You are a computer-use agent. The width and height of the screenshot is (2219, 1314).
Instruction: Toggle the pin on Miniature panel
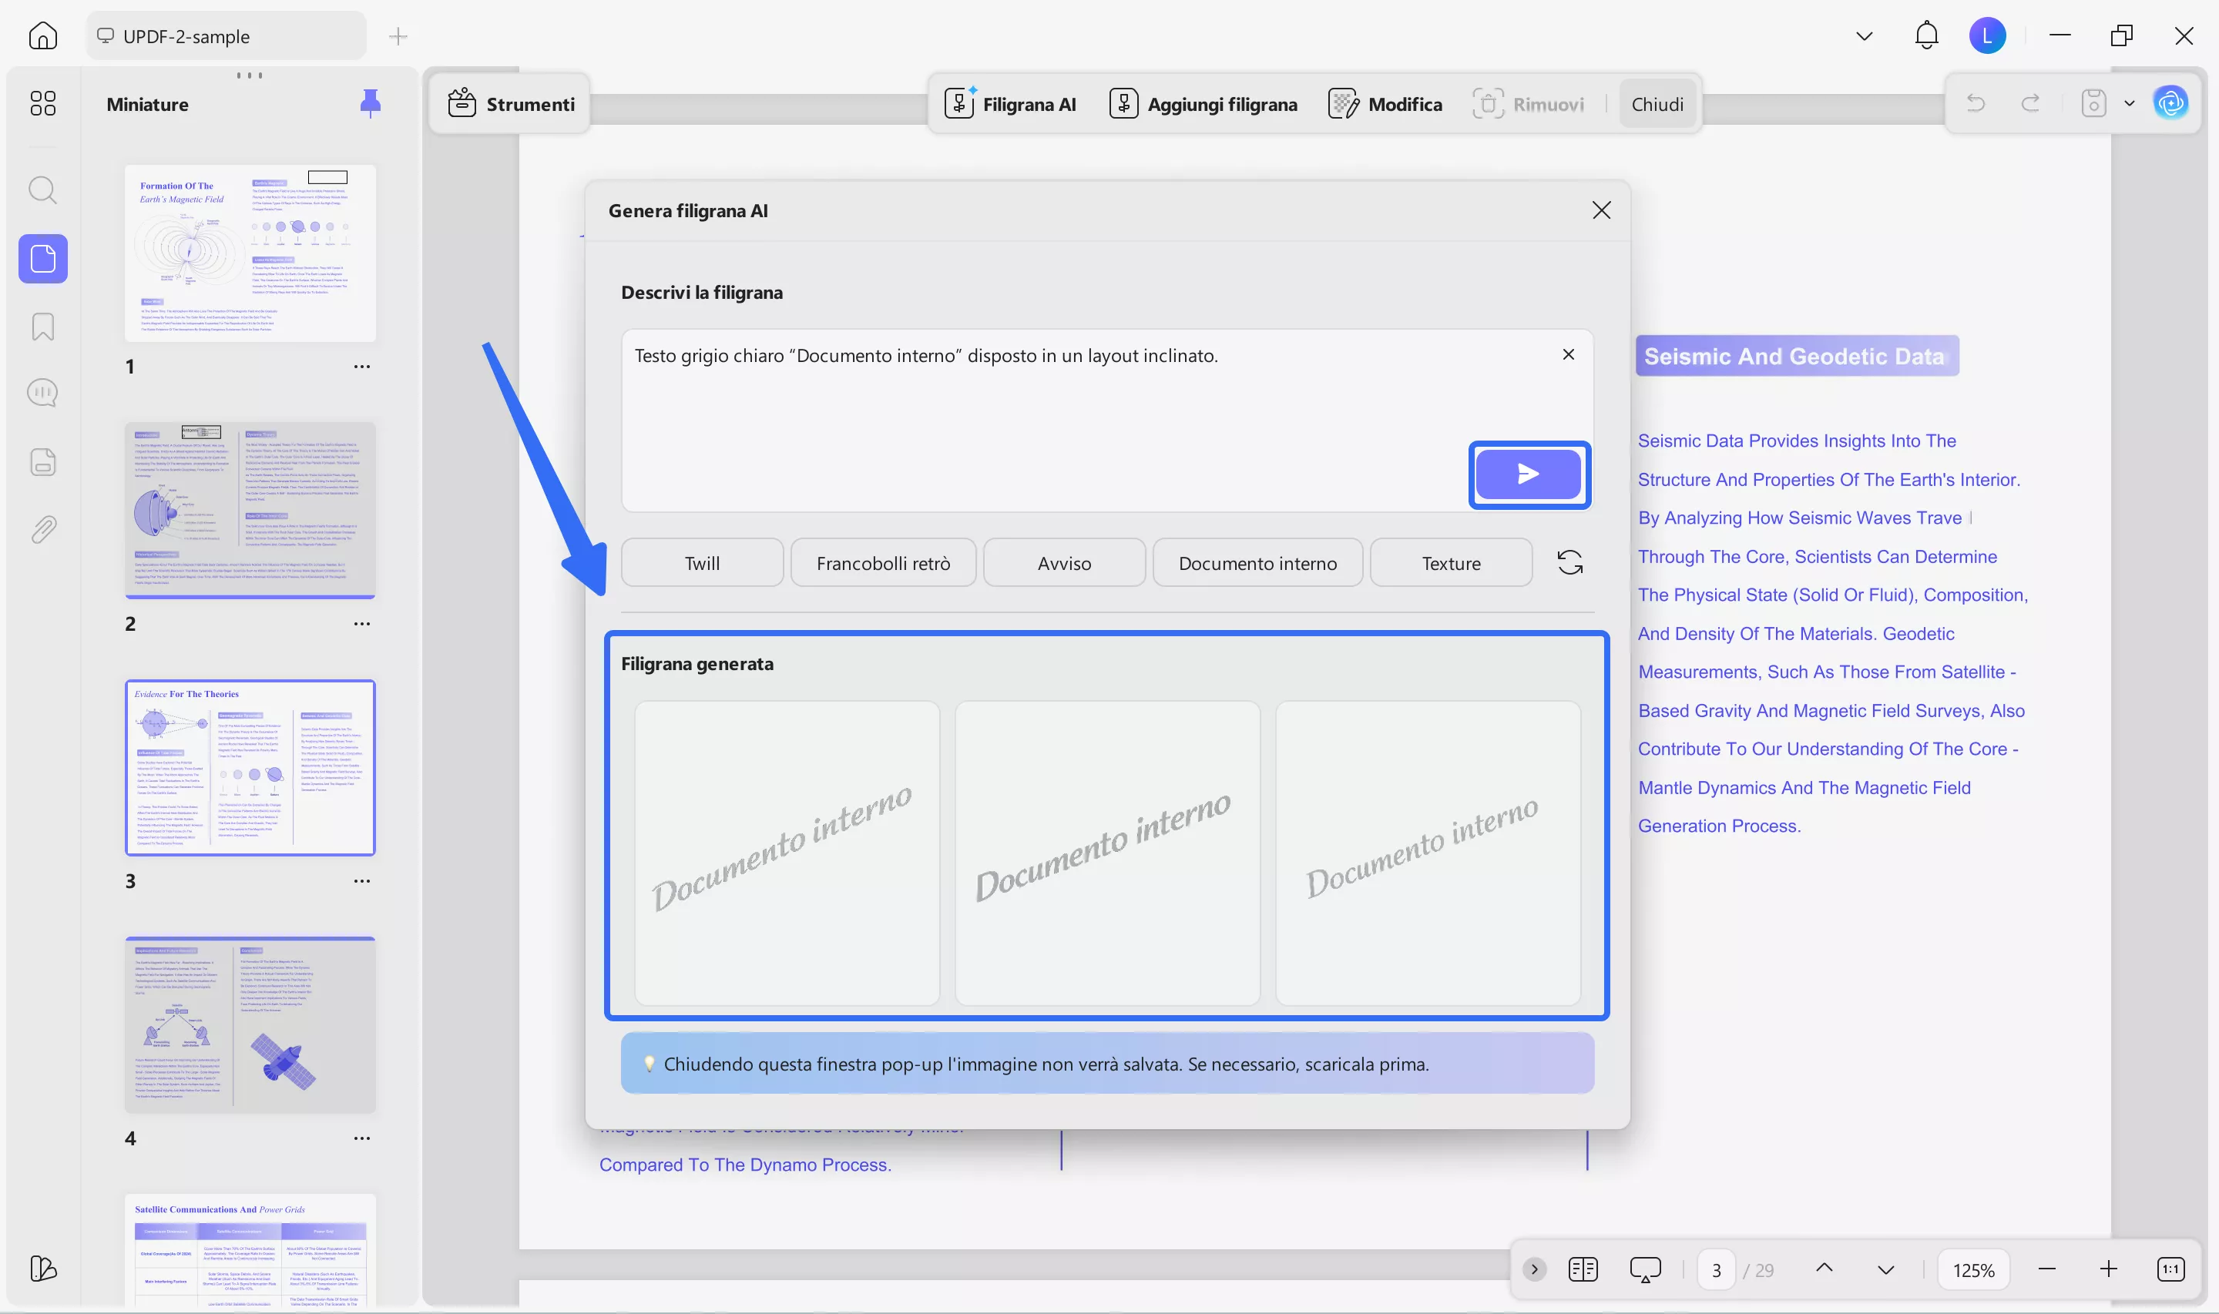[x=370, y=104]
